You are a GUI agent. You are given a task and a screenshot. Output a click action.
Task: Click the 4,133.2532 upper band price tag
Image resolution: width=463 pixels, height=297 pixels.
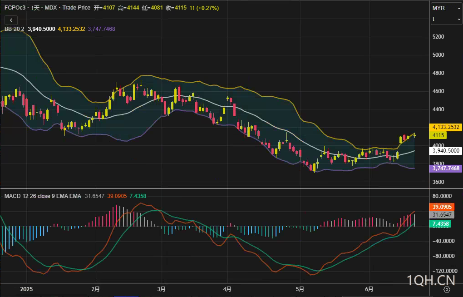(x=446, y=127)
